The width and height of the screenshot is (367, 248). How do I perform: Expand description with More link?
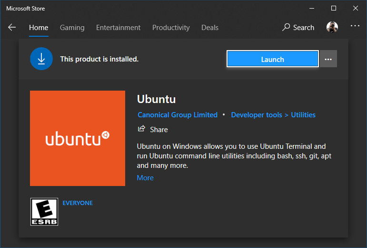[x=145, y=178]
